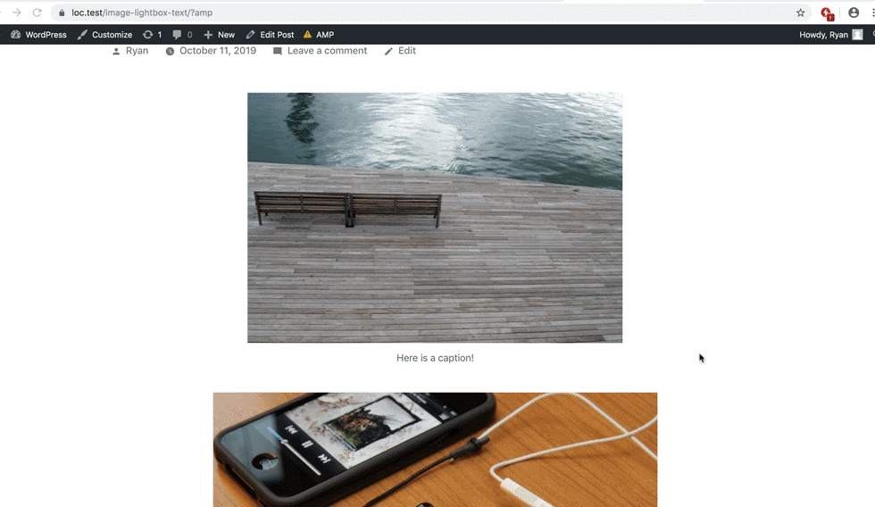
Task: Click the browser forward arrow
Action: [17, 12]
